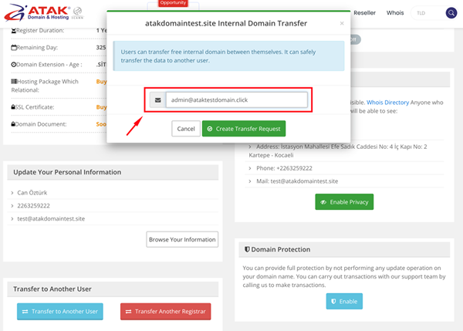Screen dimensions: 463x331
Task: Click Transfer Another Registrar button
Action: coord(165,312)
